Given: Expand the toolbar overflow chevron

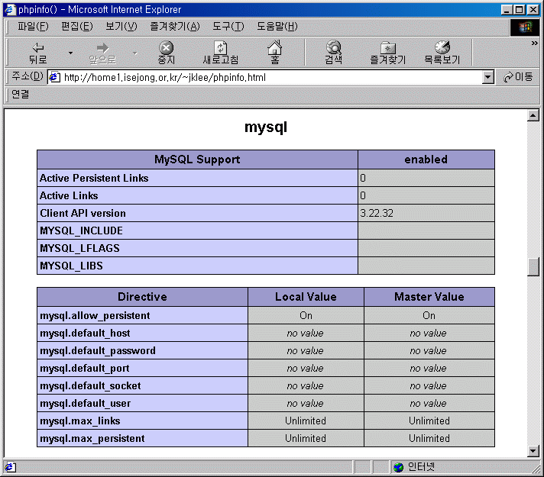Looking at the screenshot, I should coord(534,44).
